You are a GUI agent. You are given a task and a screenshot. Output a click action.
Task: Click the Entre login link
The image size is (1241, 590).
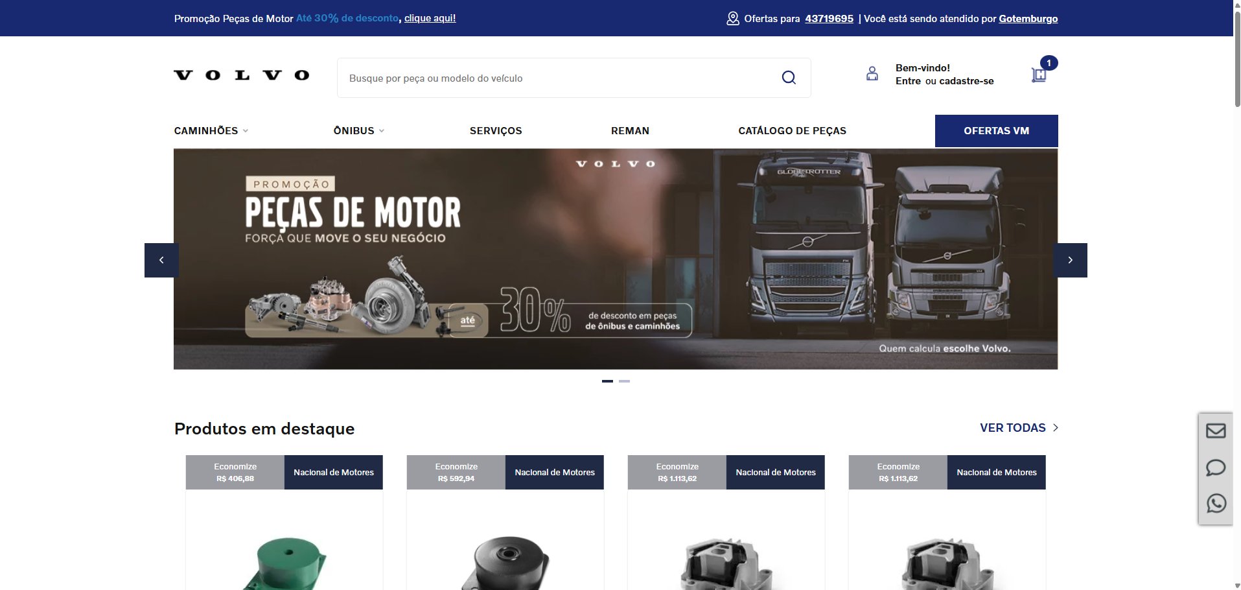pos(908,81)
